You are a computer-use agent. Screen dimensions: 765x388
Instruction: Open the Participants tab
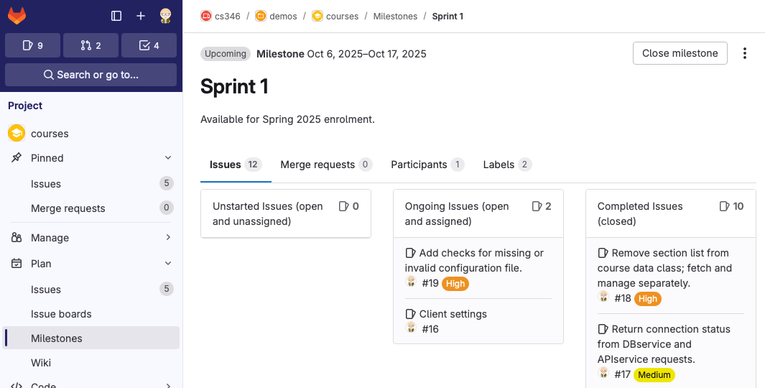427,165
